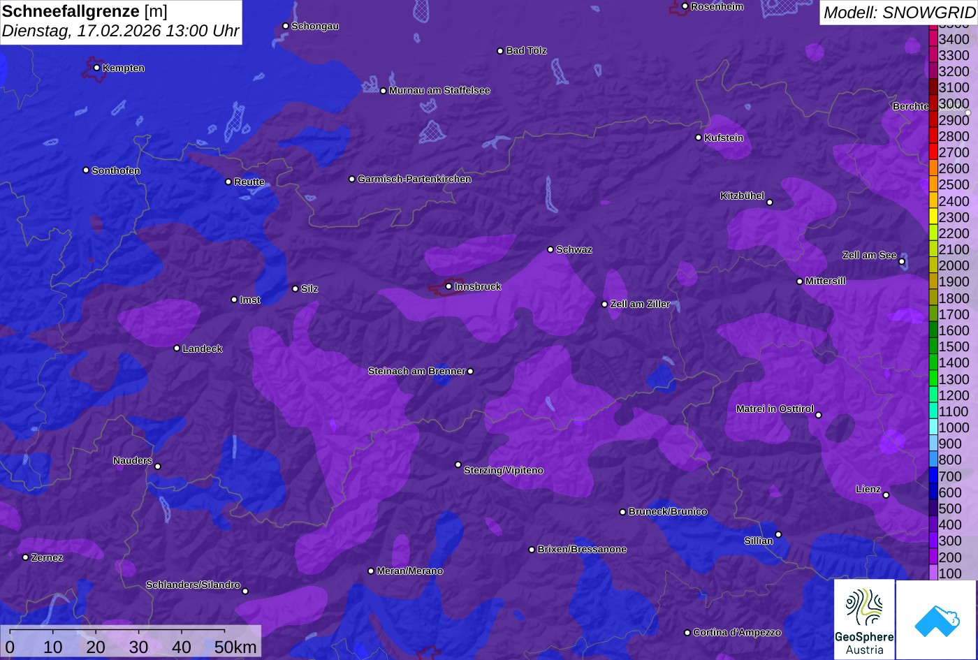This screenshot has height=660, width=978.
Task: Click the date 'Dienstag, 17.02.2026 13:00 Uhr'
Action: [x=121, y=31]
